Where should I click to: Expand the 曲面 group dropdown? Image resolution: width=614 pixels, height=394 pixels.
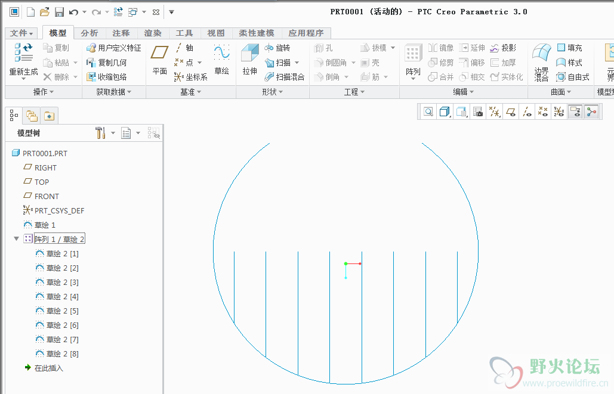(x=561, y=92)
